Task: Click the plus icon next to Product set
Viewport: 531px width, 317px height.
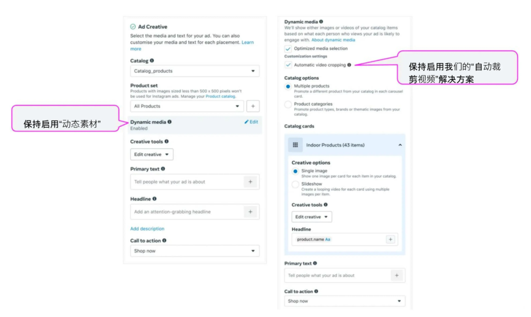Action: [x=253, y=106]
